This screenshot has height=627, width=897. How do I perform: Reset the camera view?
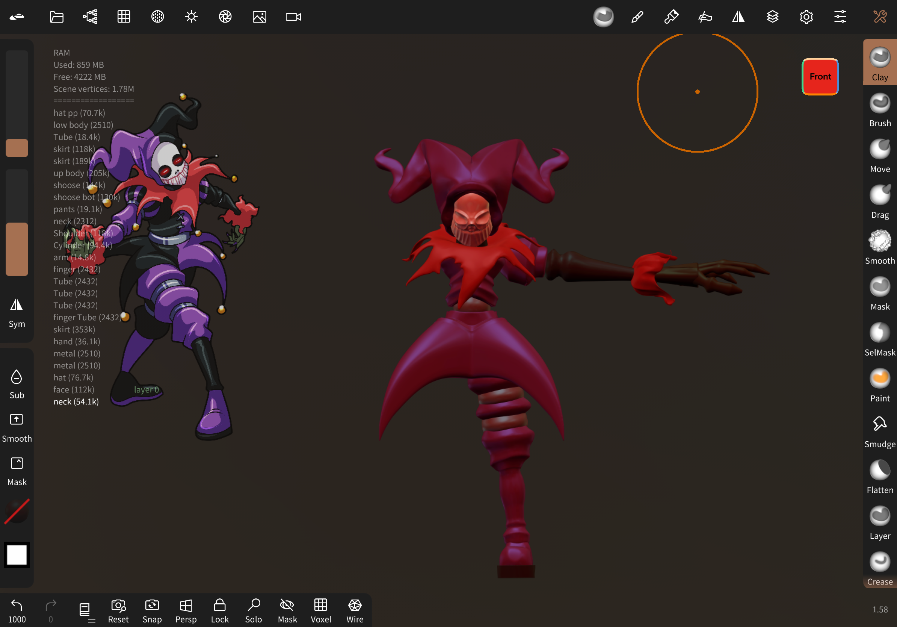[x=118, y=611]
